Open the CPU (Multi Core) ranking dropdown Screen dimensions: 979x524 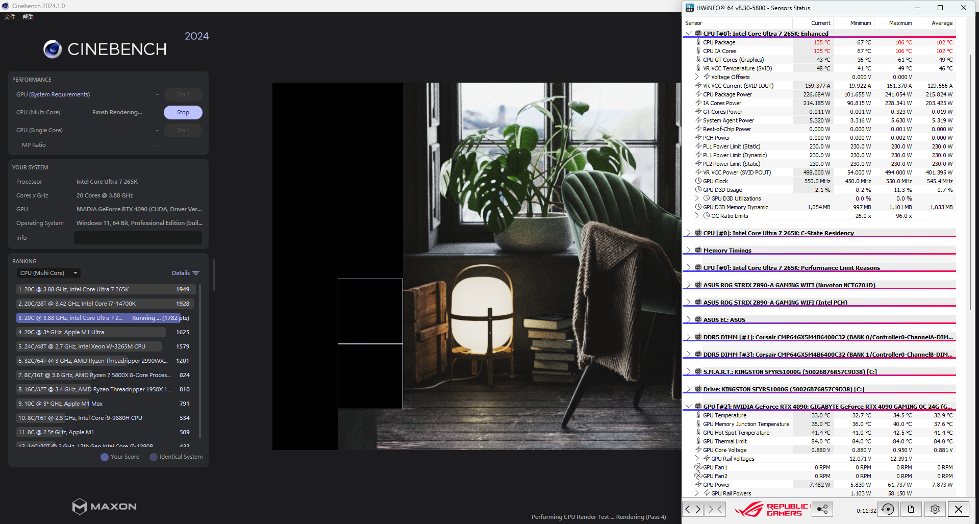pos(49,273)
